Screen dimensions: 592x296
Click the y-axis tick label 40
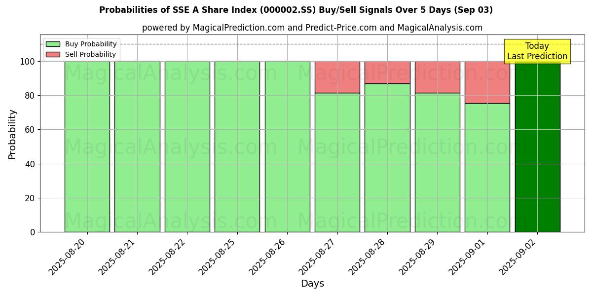(x=30, y=164)
